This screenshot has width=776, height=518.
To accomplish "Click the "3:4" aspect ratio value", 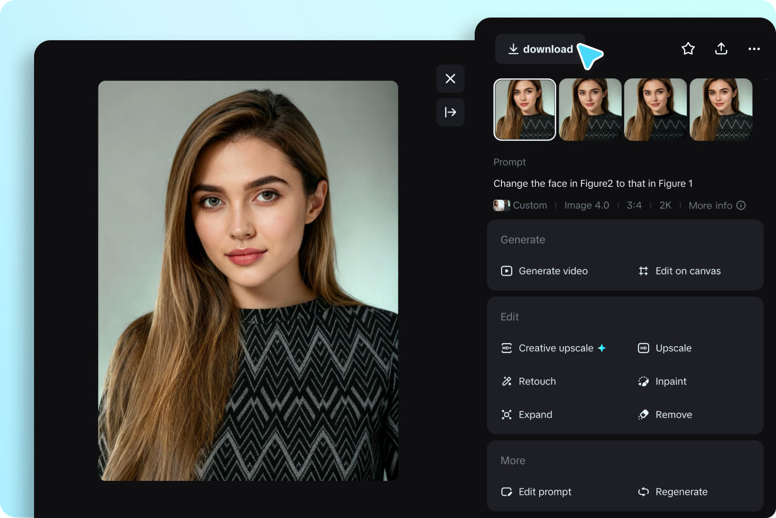I will pyautogui.click(x=634, y=205).
